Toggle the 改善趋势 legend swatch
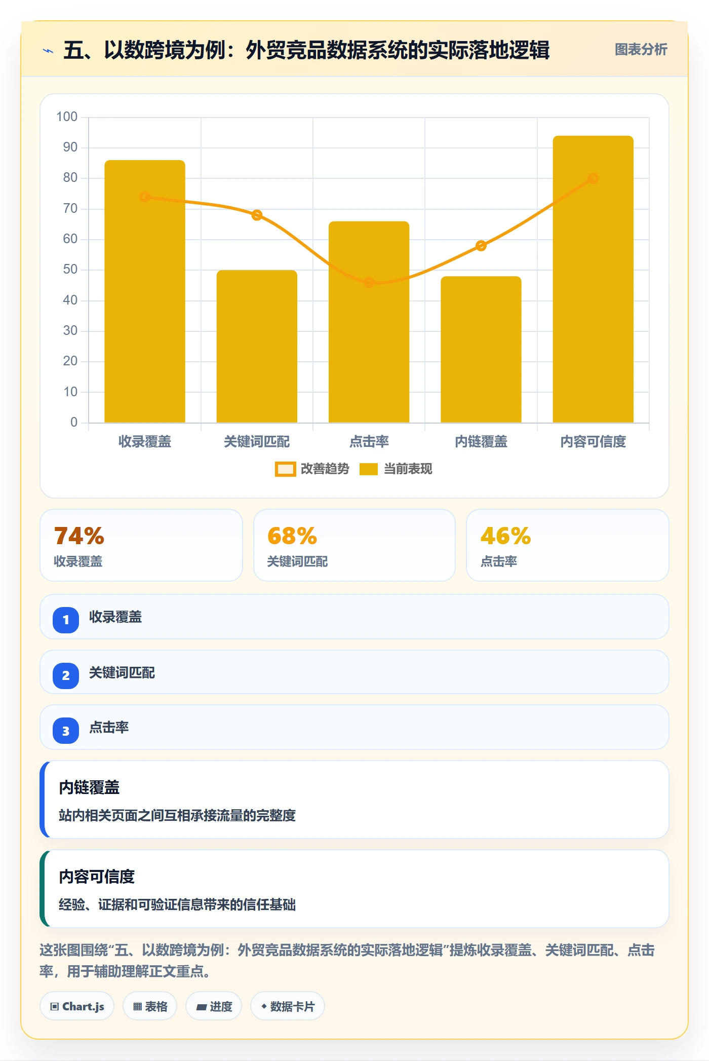 coord(285,469)
